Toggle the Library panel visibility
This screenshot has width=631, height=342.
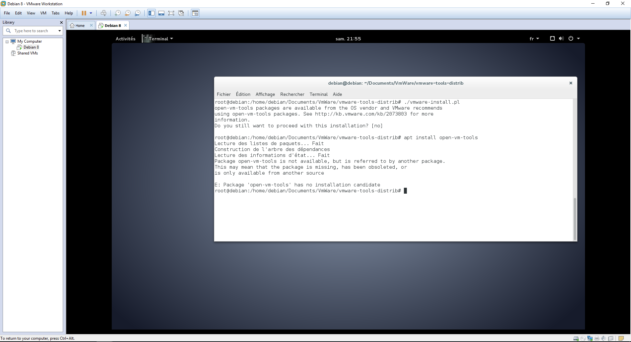[x=152, y=13]
